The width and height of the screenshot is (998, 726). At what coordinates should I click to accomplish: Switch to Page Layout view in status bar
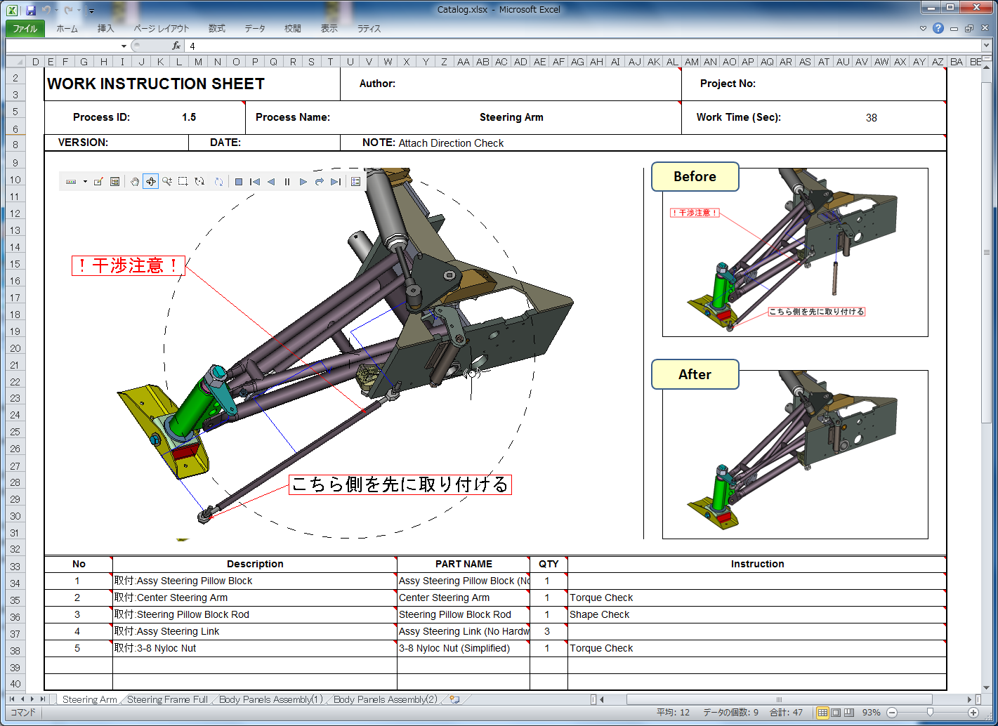[x=836, y=713]
